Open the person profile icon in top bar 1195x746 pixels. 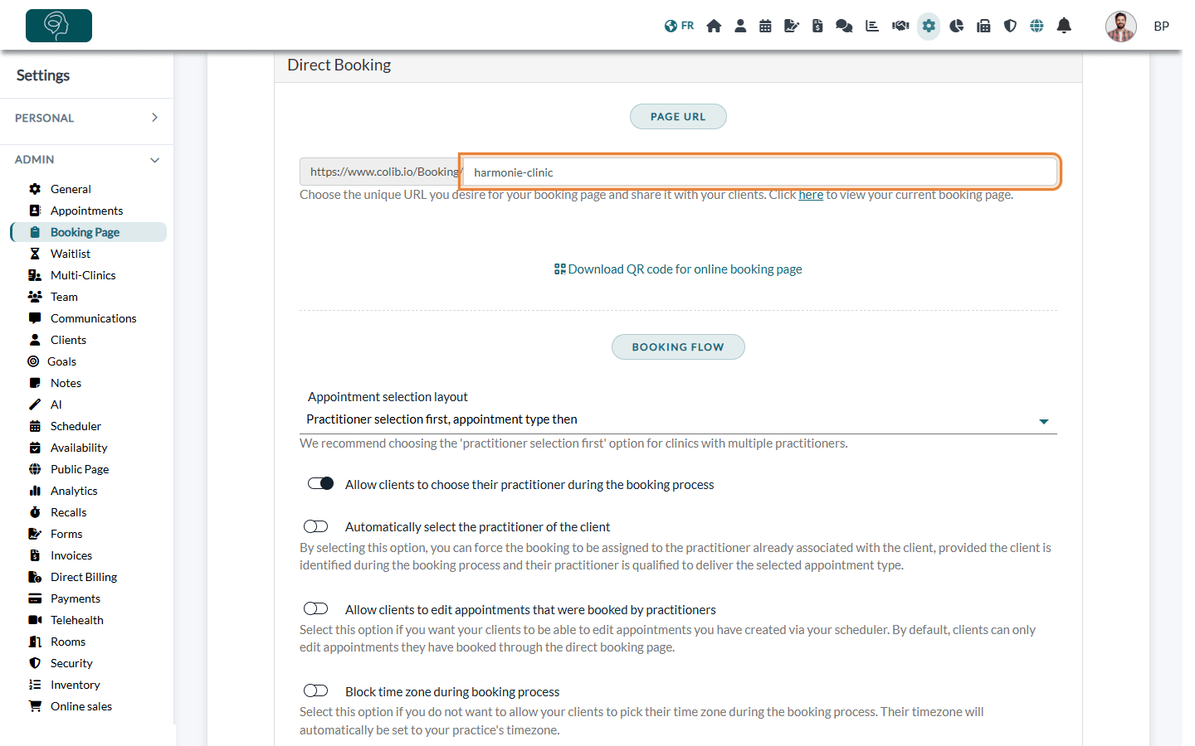(x=740, y=26)
